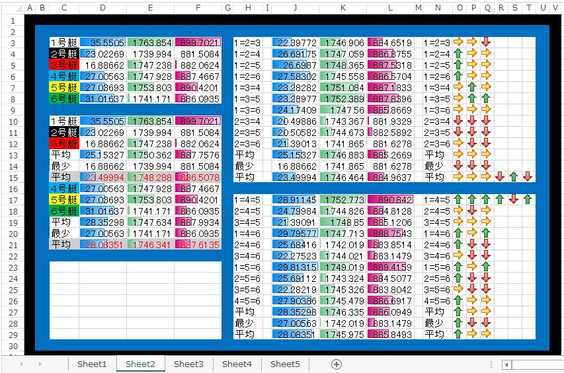
Task: Click the green up arrow in row 15 column S
Action: coord(514,177)
